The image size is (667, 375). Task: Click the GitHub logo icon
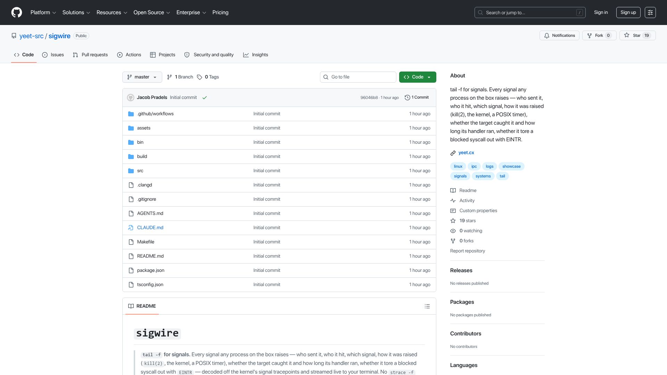coord(17,12)
